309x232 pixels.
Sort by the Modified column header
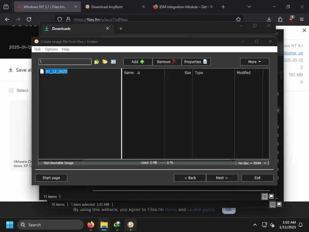click(x=249, y=72)
